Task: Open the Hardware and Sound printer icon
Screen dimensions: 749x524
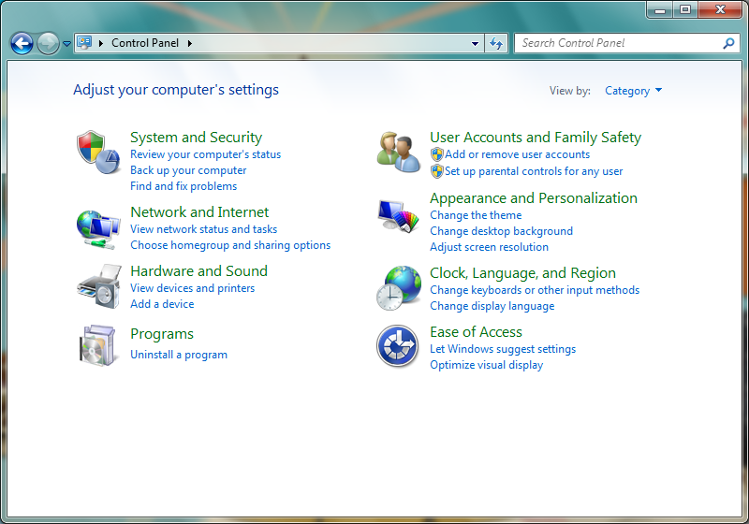Action: pyautogui.click(x=99, y=286)
